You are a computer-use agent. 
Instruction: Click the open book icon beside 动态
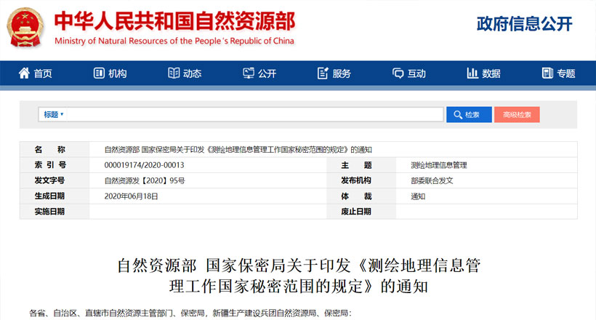tap(174, 73)
